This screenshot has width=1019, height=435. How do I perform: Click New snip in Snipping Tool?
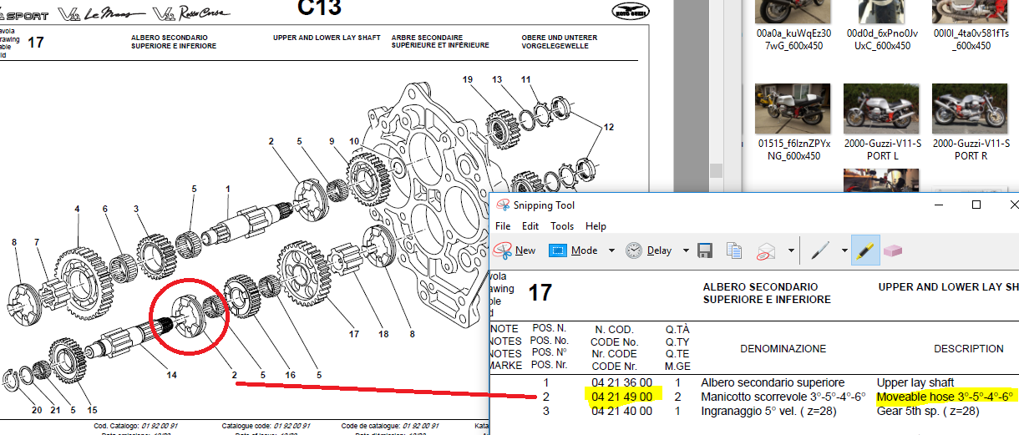pyautogui.click(x=515, y=250)
